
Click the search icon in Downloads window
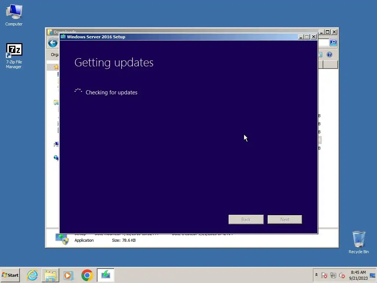pos(333,43)
